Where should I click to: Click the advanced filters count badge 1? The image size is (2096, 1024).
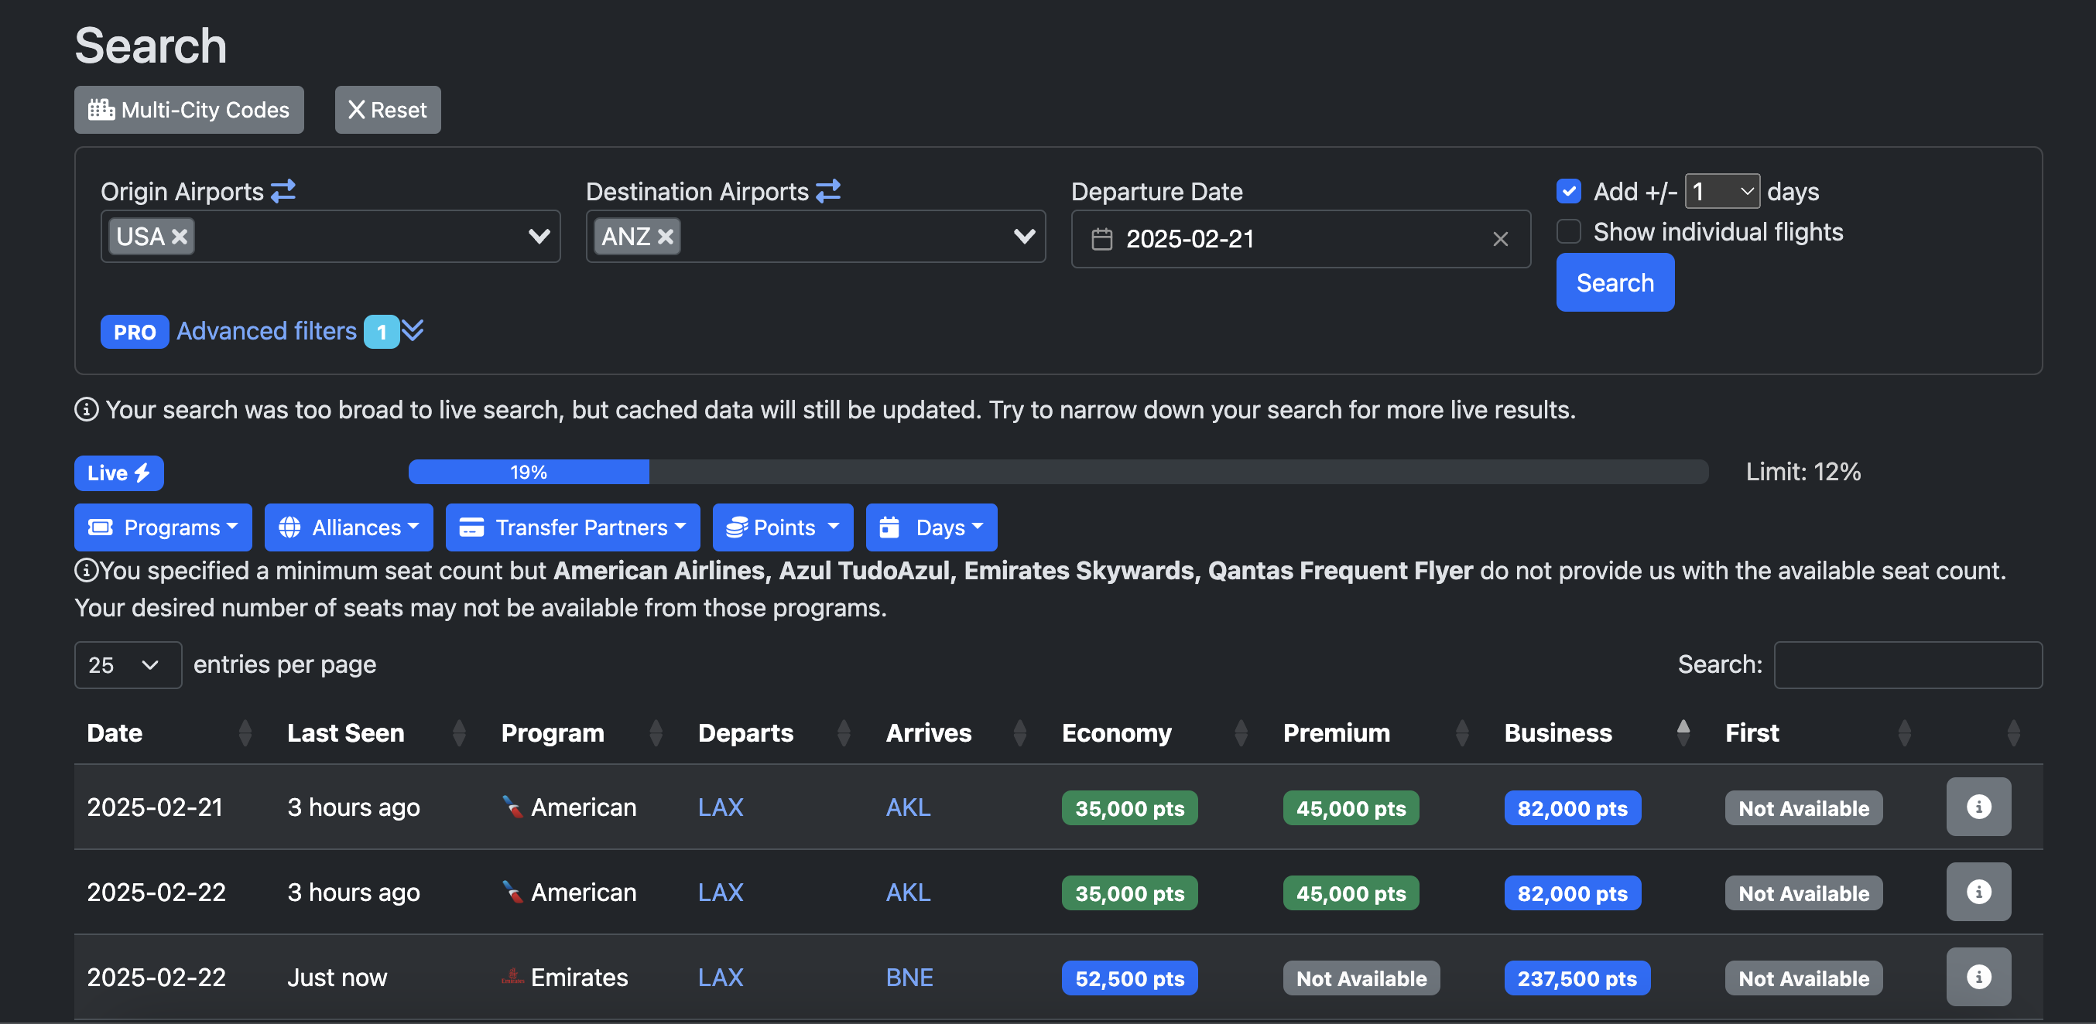click(x=382, y=332)
